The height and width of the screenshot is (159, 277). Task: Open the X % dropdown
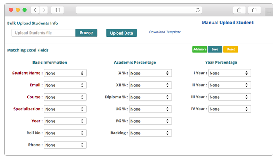(150, 73)
